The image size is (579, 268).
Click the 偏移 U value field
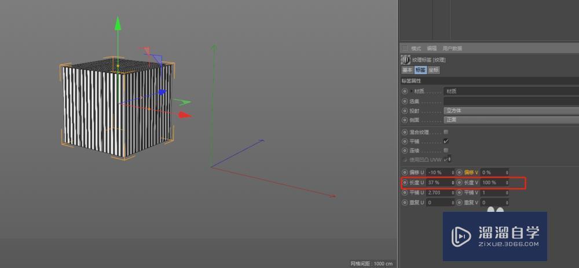click(439, 172)
